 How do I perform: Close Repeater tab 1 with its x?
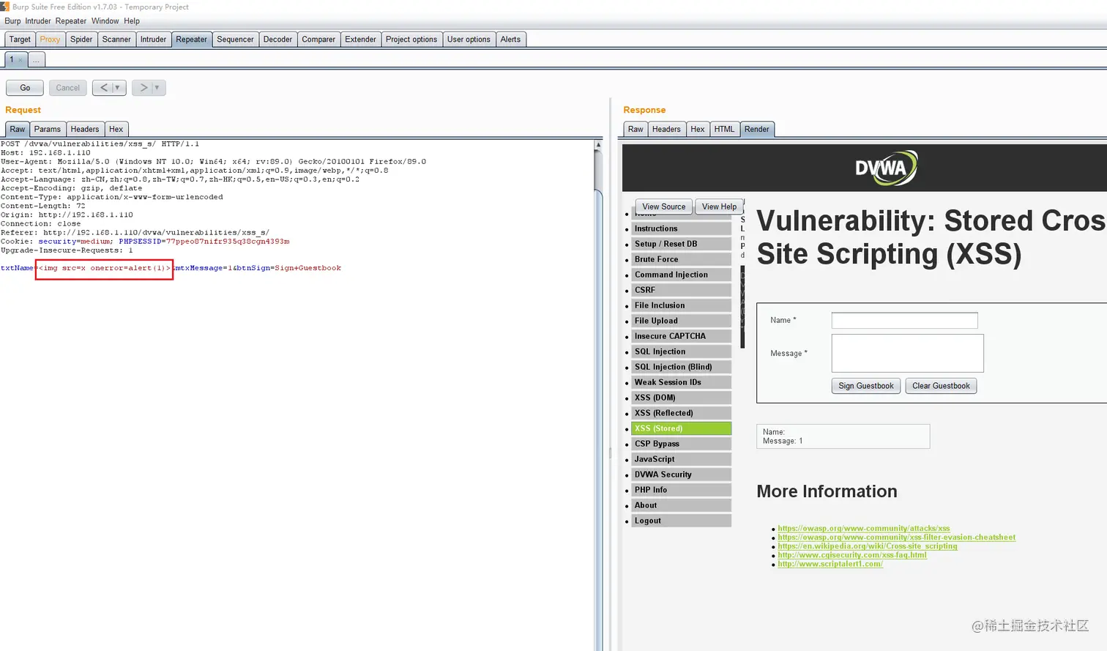click(20, 60)
